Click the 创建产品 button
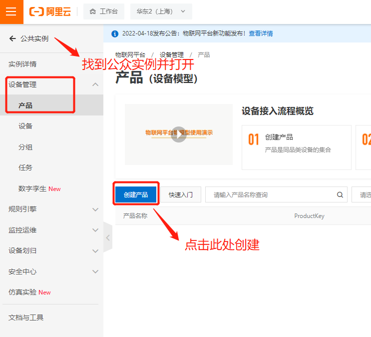The height and width of the screenshot is (337, 371). 136,194
